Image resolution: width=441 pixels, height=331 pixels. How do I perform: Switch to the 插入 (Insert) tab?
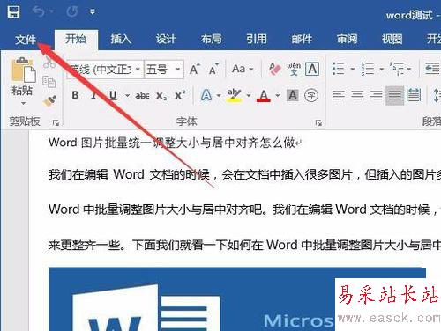click(121, 39)
